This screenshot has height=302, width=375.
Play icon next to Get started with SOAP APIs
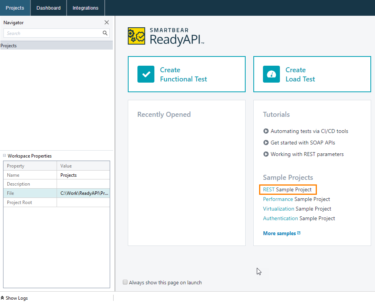266,143
